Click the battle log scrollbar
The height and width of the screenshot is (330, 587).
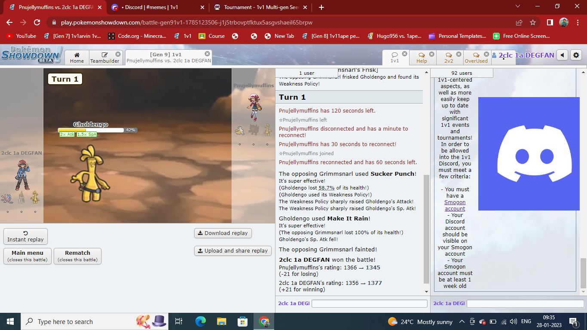426,229
